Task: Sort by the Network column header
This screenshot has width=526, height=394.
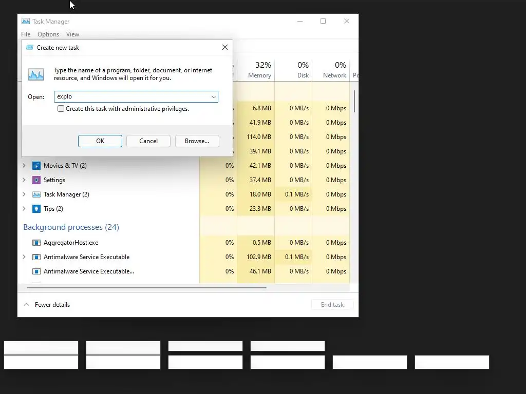Action: tap(331, 70)
